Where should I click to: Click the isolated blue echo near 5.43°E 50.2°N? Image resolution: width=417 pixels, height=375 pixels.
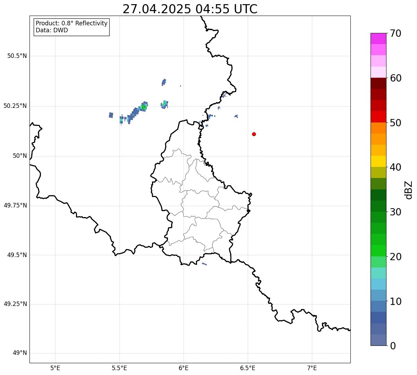pyautogui.click(x=111, y=115)
